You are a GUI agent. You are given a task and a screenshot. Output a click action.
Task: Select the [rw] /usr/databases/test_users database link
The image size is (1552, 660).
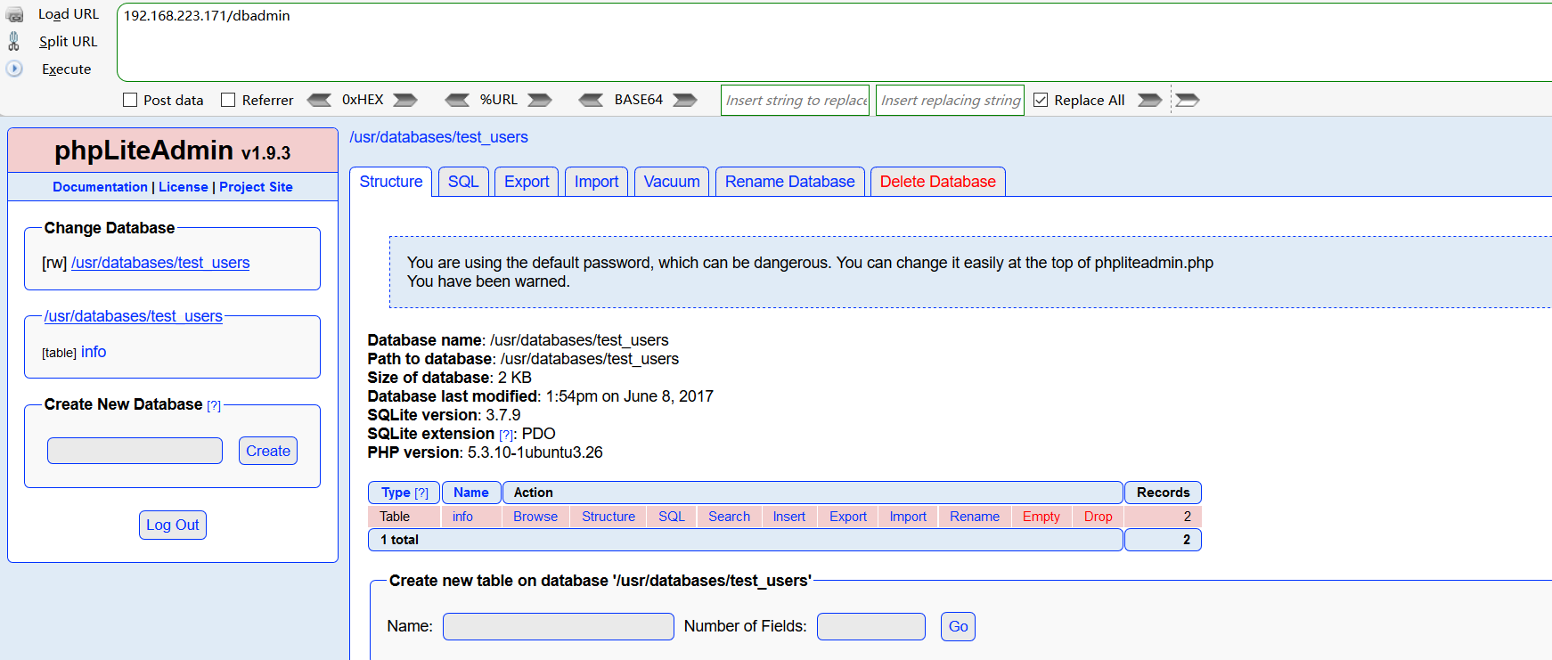(x=160, y=263)
